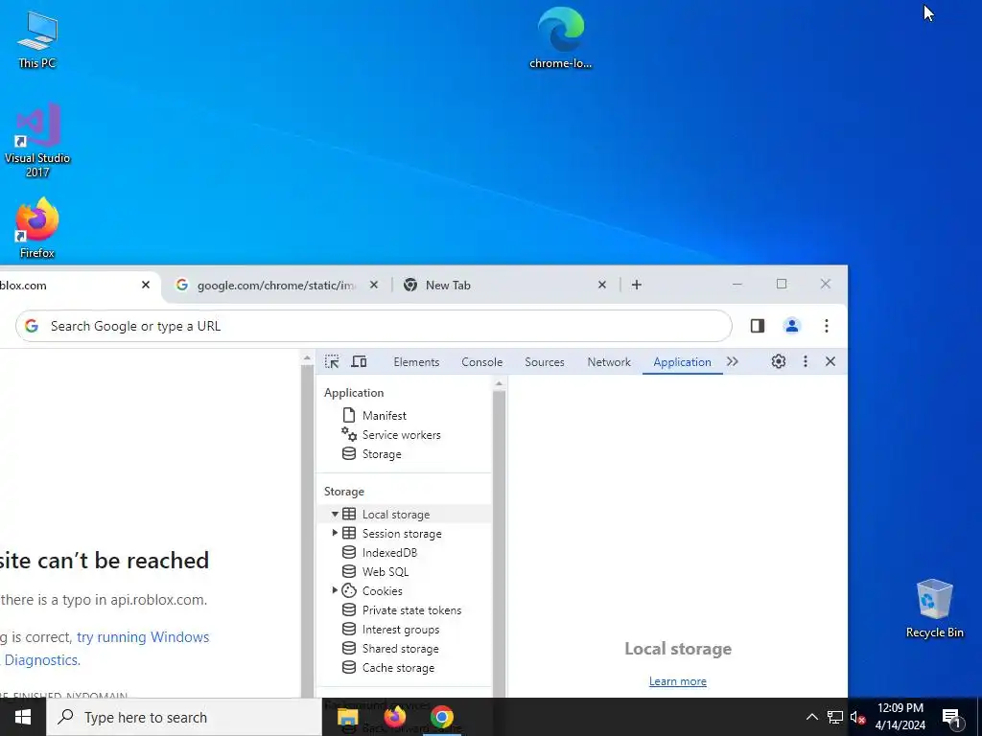
Task: Toggle Chrome side panel button
Action: point(758,326)
